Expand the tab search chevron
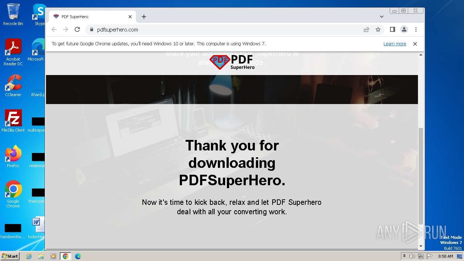 [x=382, y=17]
